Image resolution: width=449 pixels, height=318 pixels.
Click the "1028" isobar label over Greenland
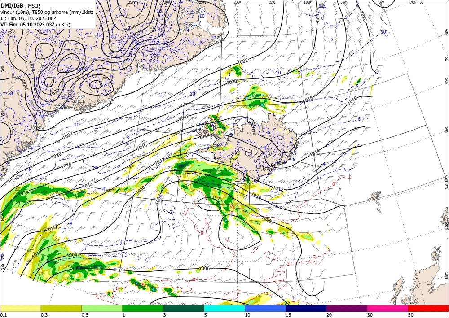tap(31, 66)
